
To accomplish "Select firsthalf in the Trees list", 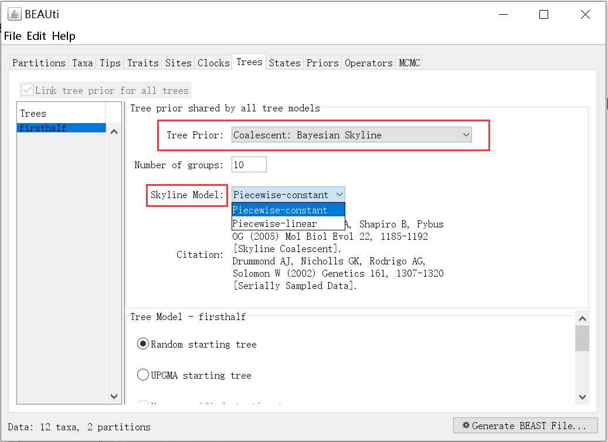I will click(x=61, y=128).
